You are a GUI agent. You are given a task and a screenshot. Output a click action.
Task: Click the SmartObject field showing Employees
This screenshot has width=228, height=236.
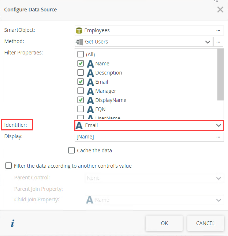click(x=149, y=31)
